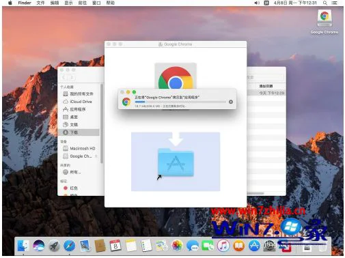Open iTunes from the Dock
The height and width of the screenshot is (258, 345).
point(223,246)
